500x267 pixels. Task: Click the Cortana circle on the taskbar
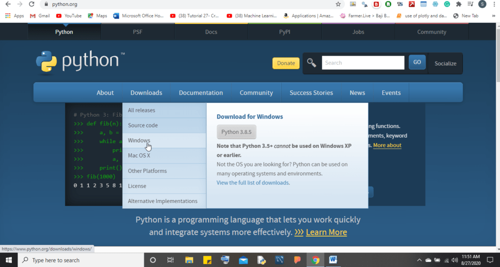(x=153, y=260)
